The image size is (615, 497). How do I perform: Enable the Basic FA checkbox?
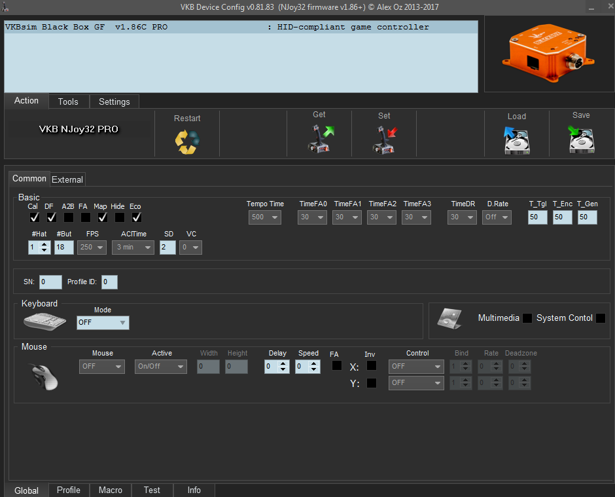click(86, 217)
